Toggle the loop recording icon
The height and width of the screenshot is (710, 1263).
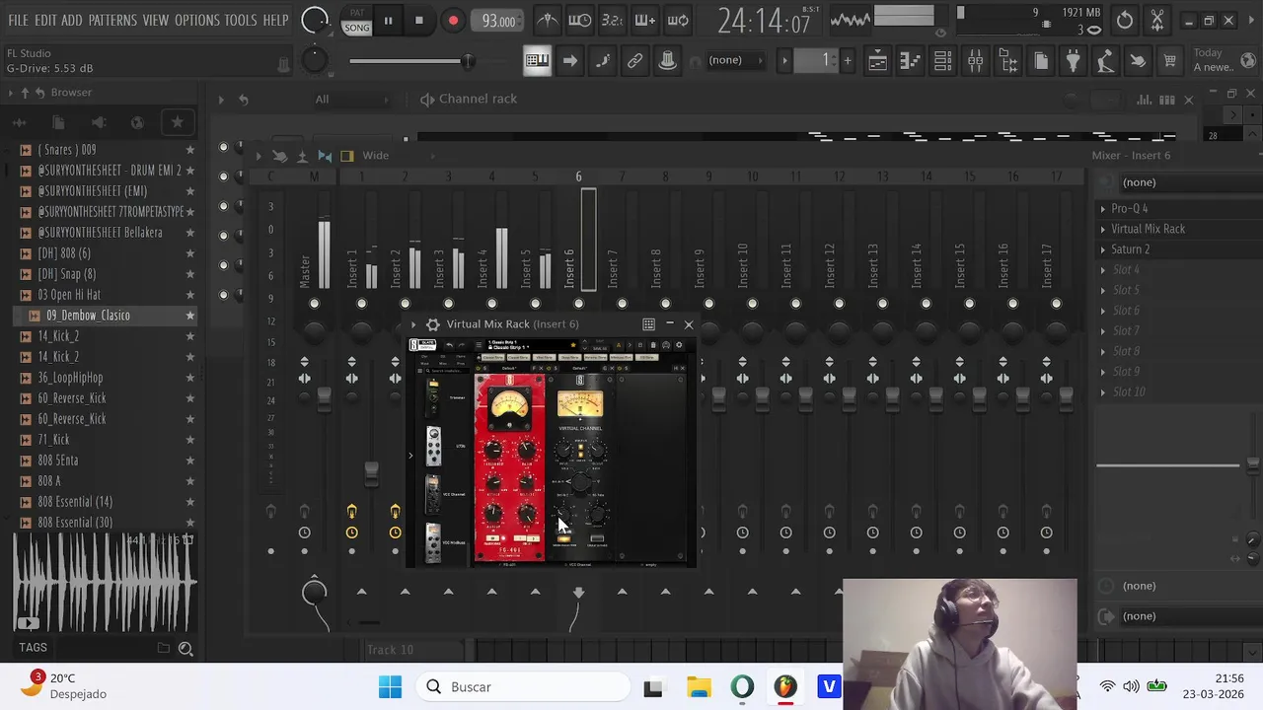pos(678,20)
